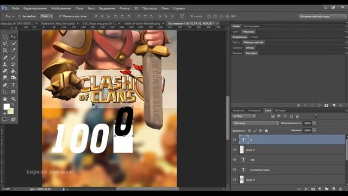Select the Lasso tool
The height and width of the screenshot is (196, 348).
tap(5, 44)
